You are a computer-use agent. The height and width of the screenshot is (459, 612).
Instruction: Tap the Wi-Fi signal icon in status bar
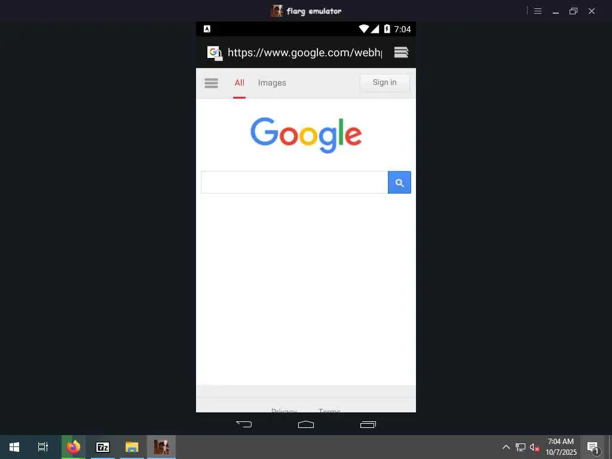(x=364, y=29)
